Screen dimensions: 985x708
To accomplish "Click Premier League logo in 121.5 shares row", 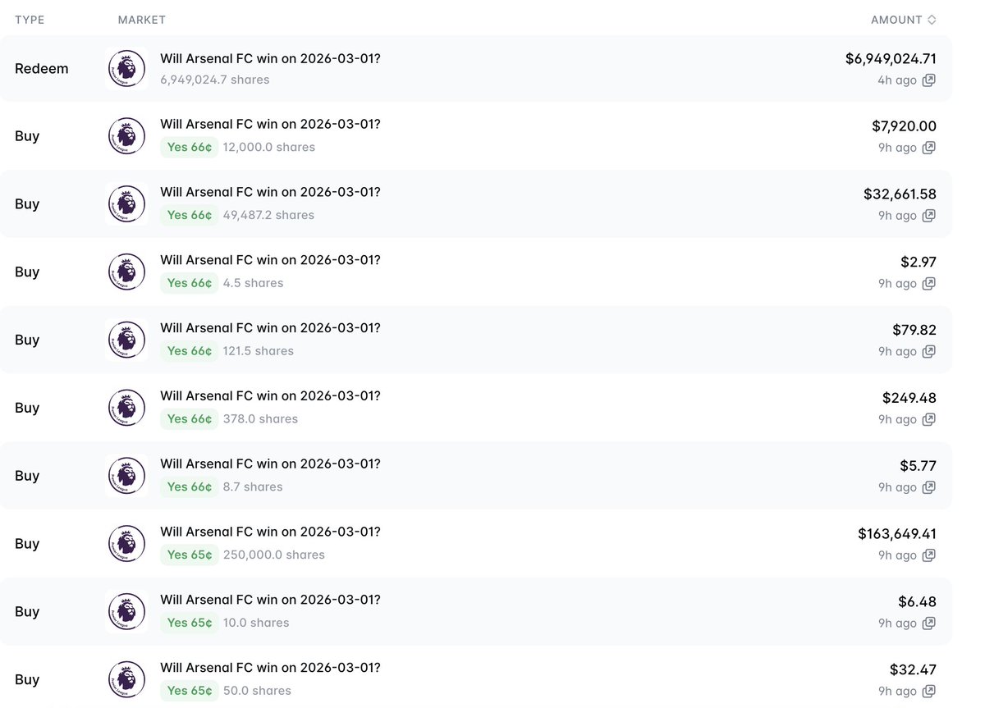I will pos(126,340).
